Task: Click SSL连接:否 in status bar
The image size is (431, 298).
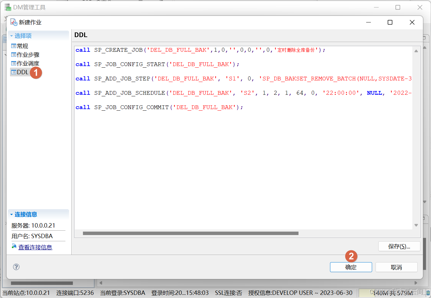Action: point(228,293)
